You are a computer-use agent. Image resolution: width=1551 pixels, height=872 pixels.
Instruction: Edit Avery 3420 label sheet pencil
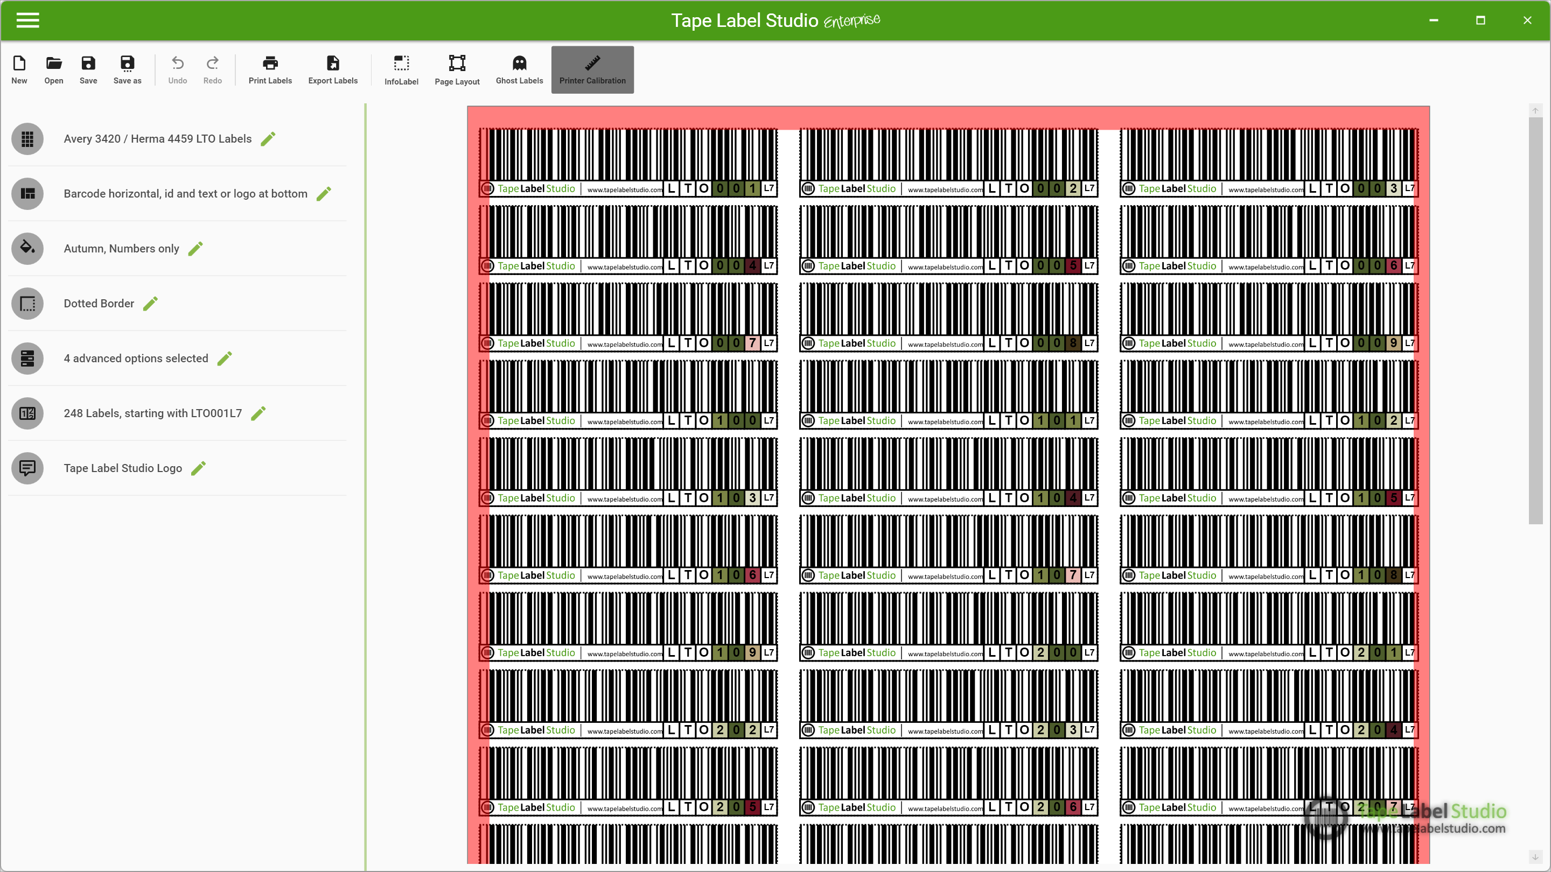[269, 139]
